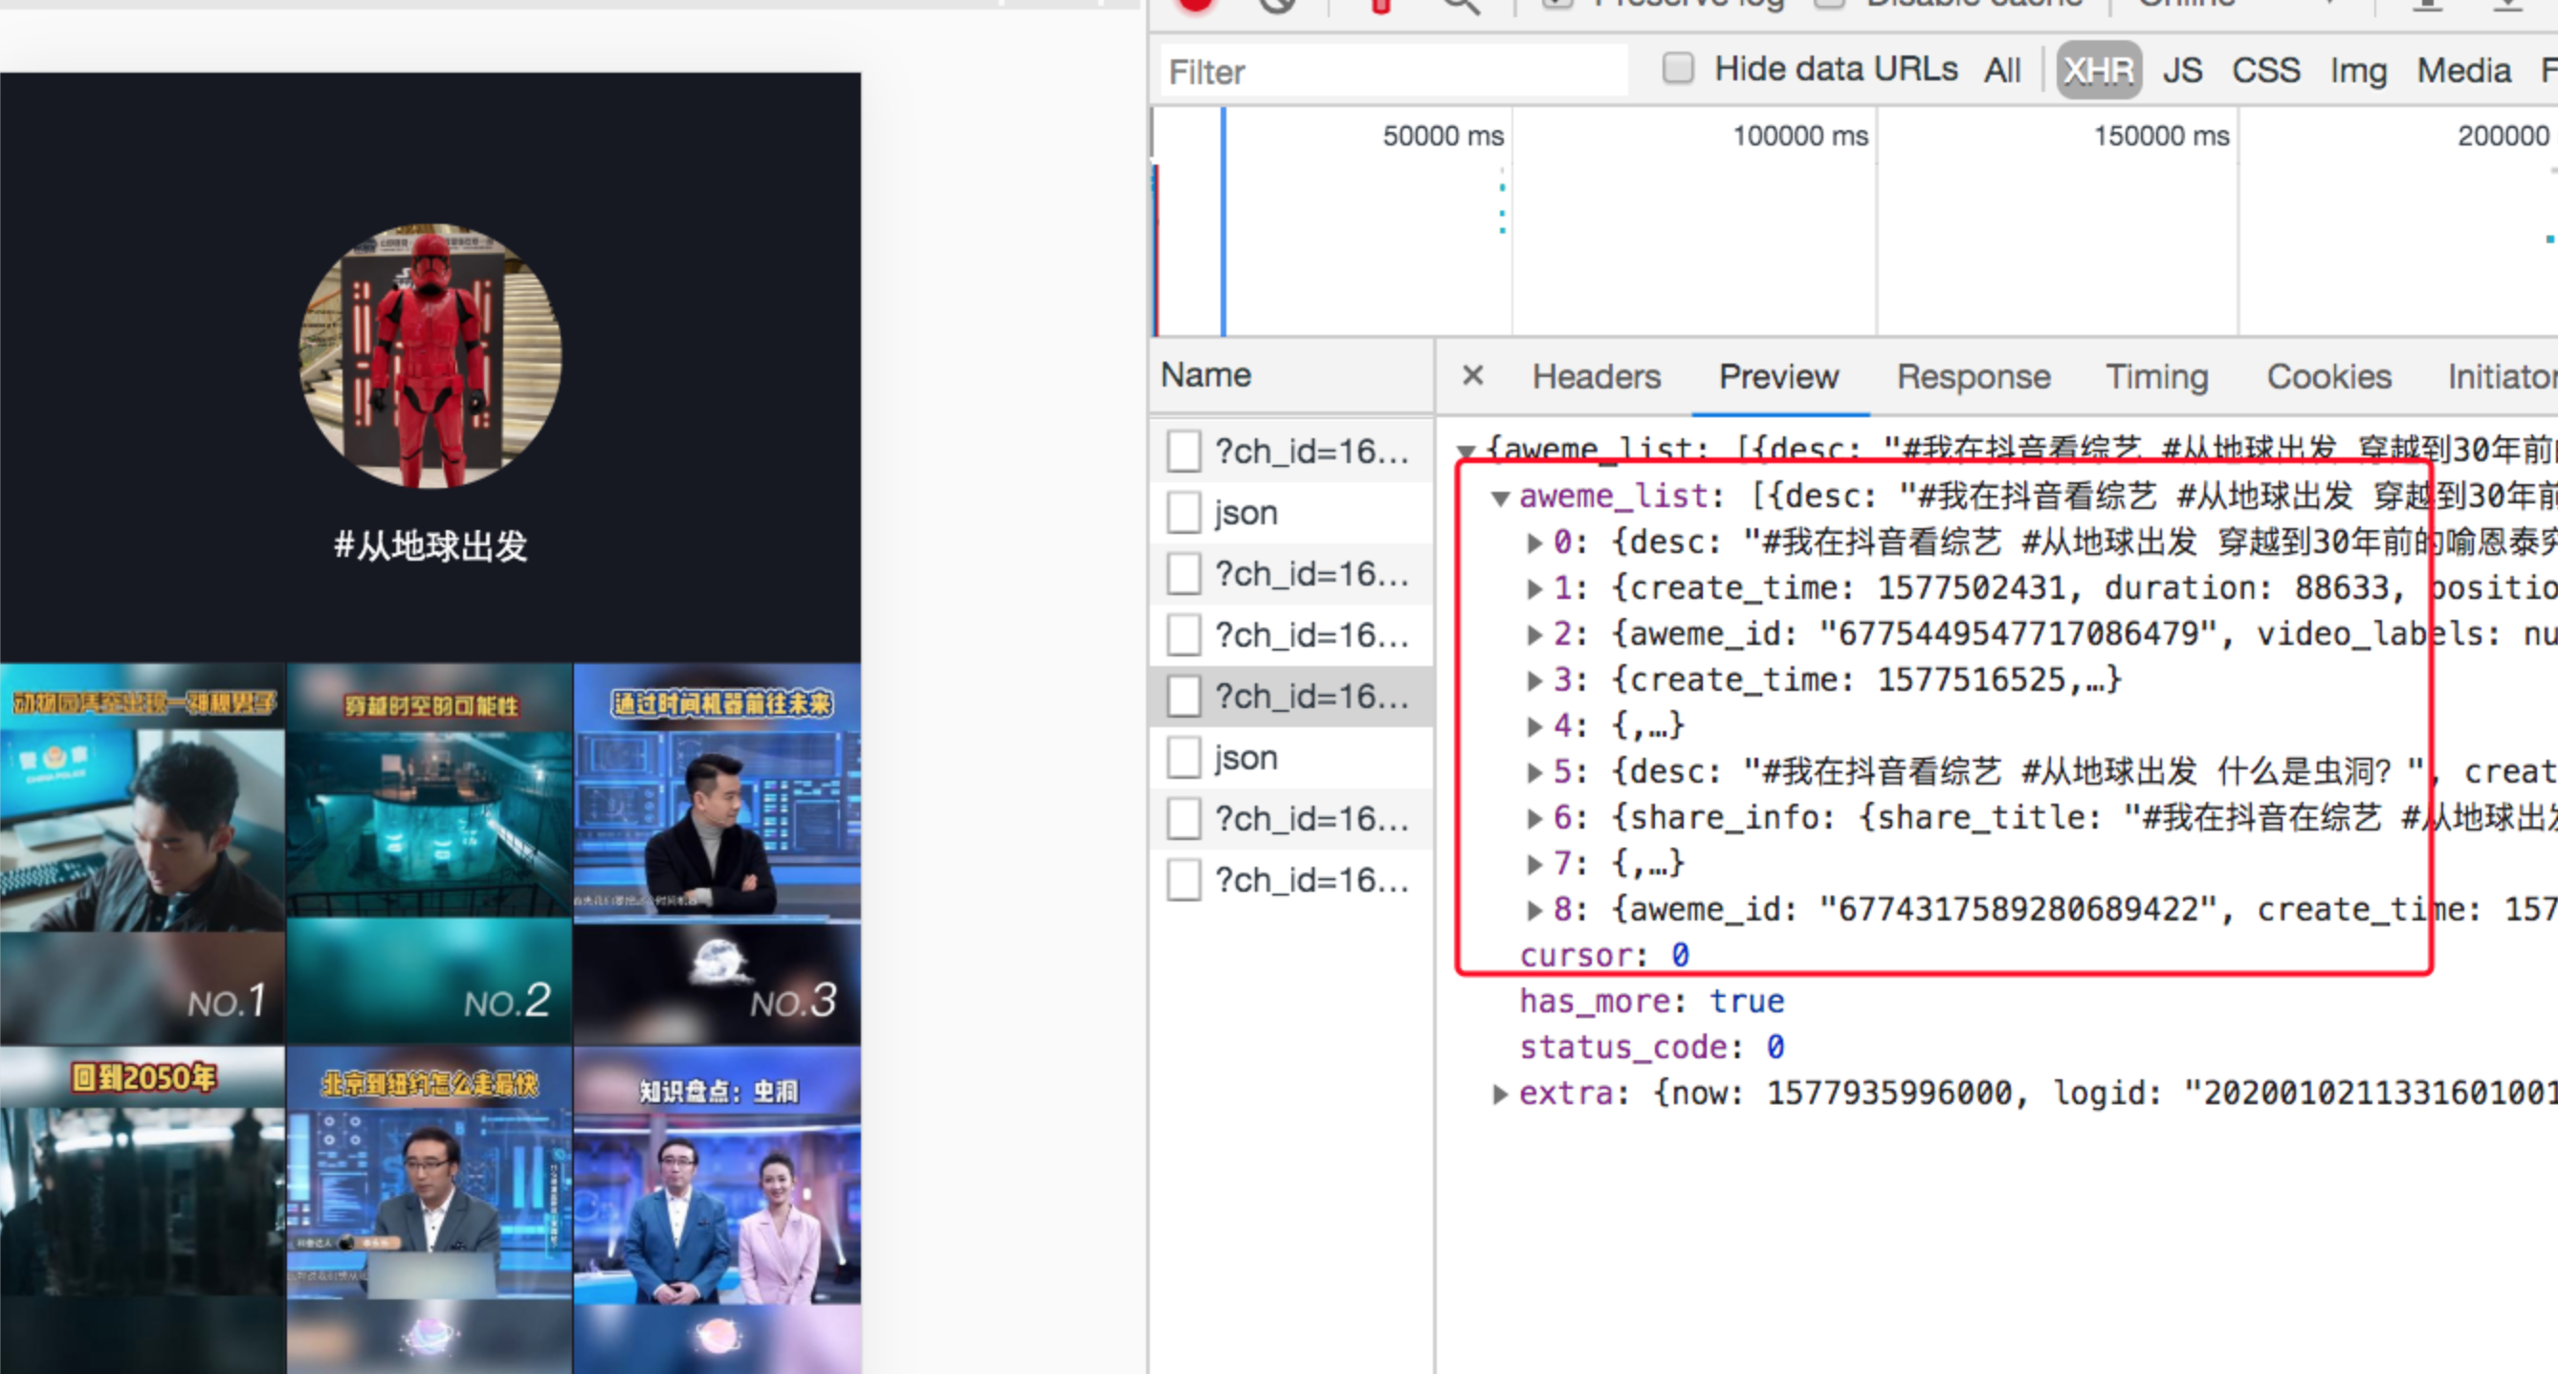Select the All filter type
The height and width of the screenshot is (1374, 2558).
(2002, 71)
